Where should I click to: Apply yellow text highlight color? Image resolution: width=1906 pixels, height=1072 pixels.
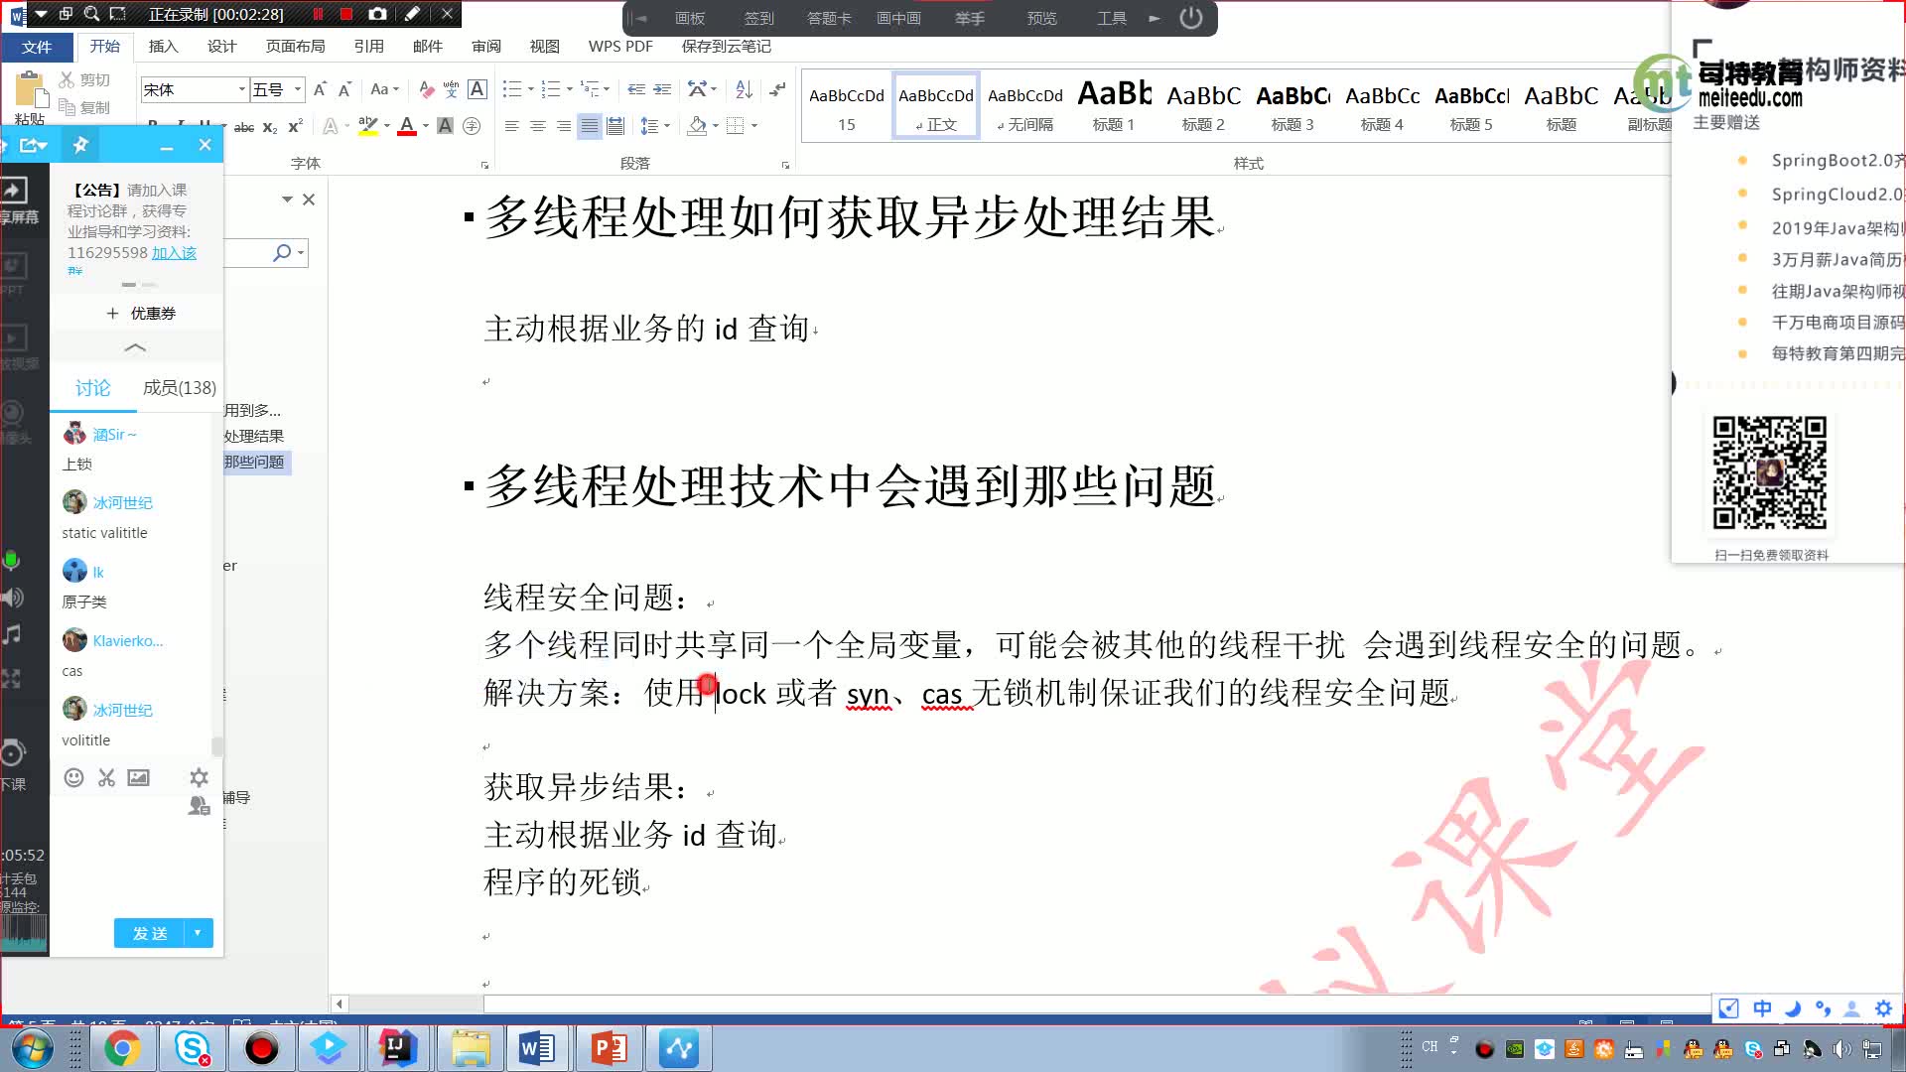(368, 126)
